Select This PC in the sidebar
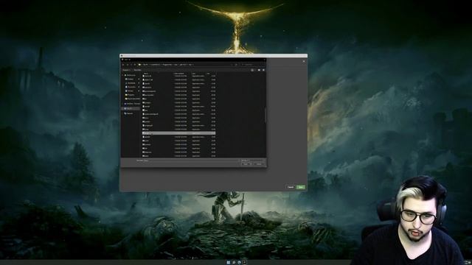 point(130,108)
